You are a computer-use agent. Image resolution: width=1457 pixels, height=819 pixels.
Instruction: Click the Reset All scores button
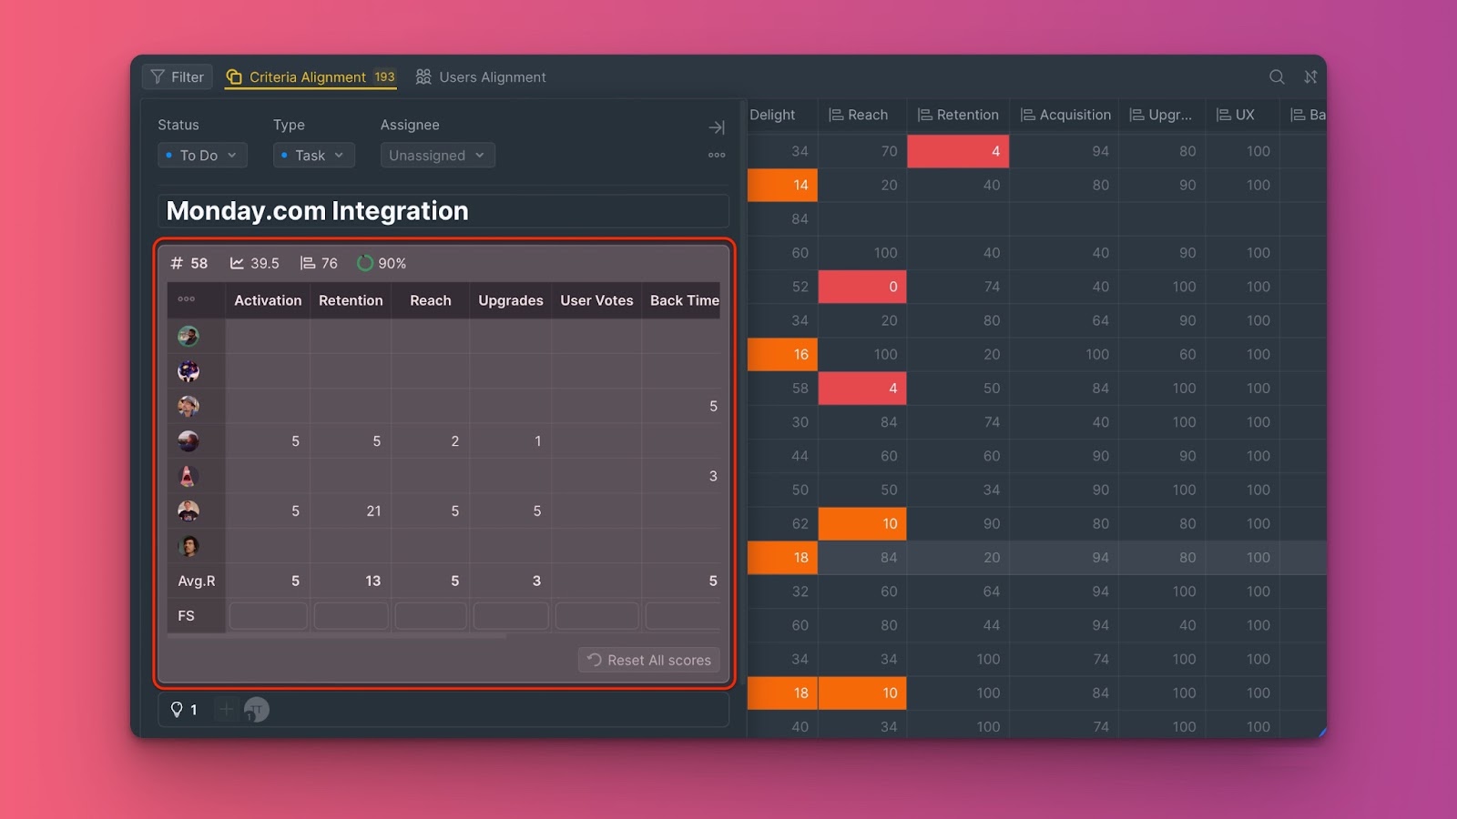click(649, 660)
